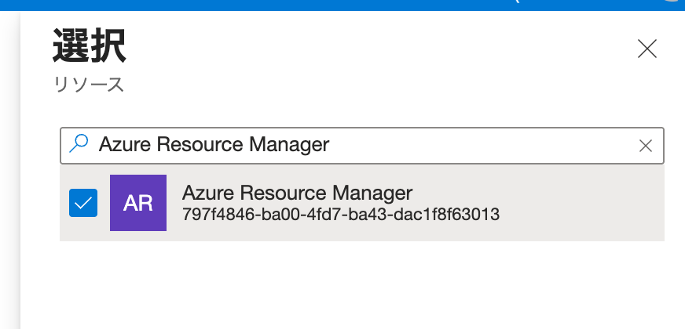
Task: Click the GUID 797f4846-ba00-4fd7-ba43-dac1f8f63013
Action: [340, 214]
